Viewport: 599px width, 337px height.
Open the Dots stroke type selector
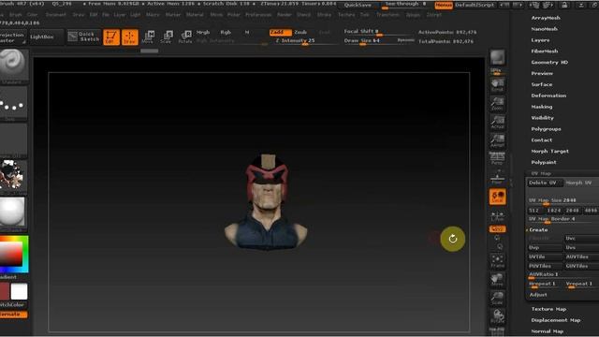(x=13, y=103)
